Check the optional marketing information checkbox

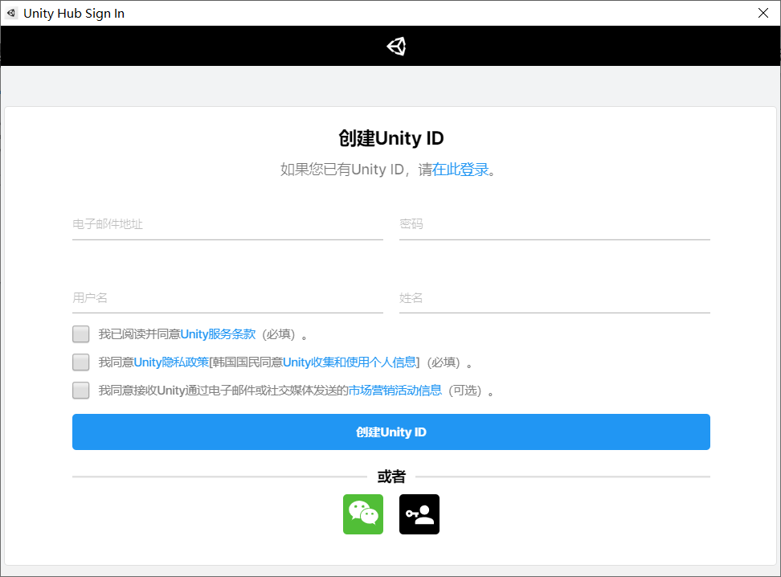(80, 390)
